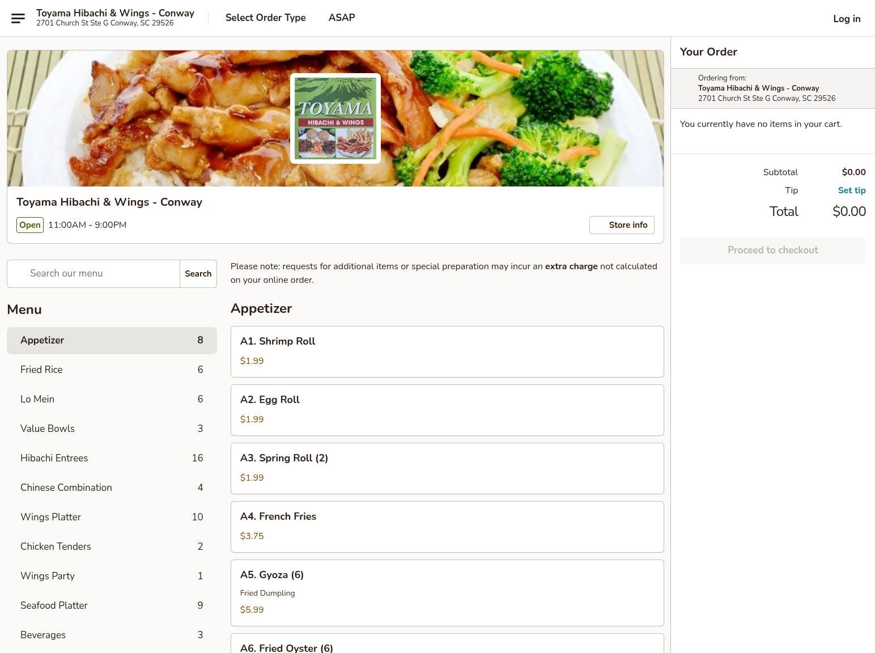Open the hamburger navigation menu

pos(18,18)
